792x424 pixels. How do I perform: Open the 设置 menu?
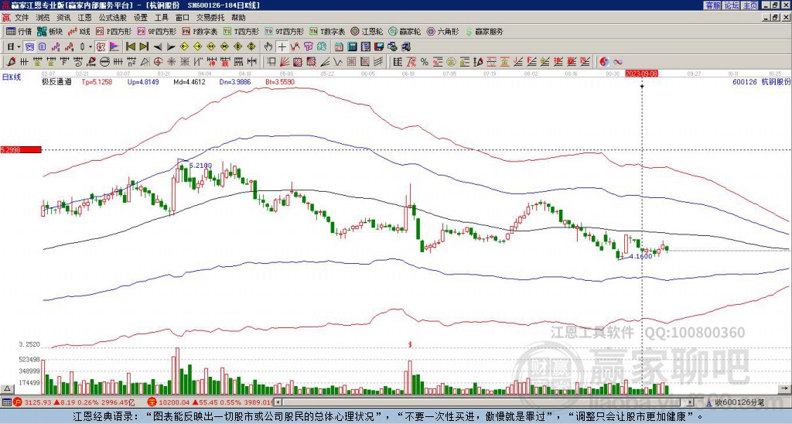coord(141,18)
